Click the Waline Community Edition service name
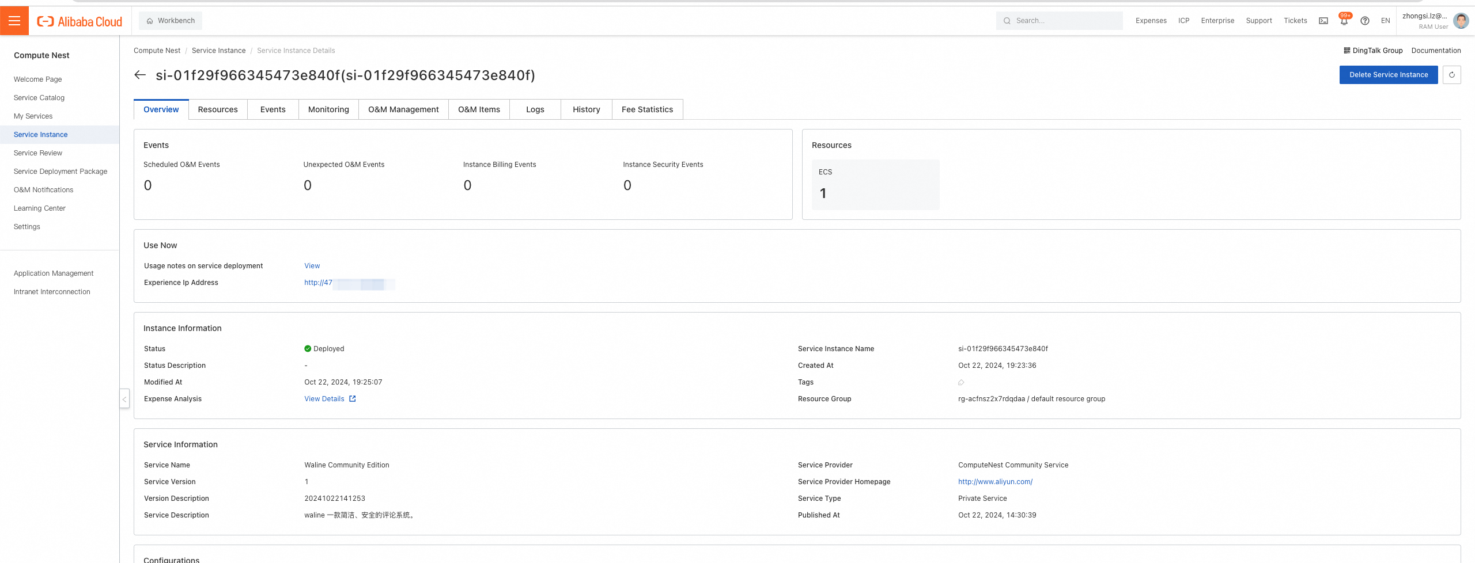Viewport: 1475px width, 563px height. point(347,465)
